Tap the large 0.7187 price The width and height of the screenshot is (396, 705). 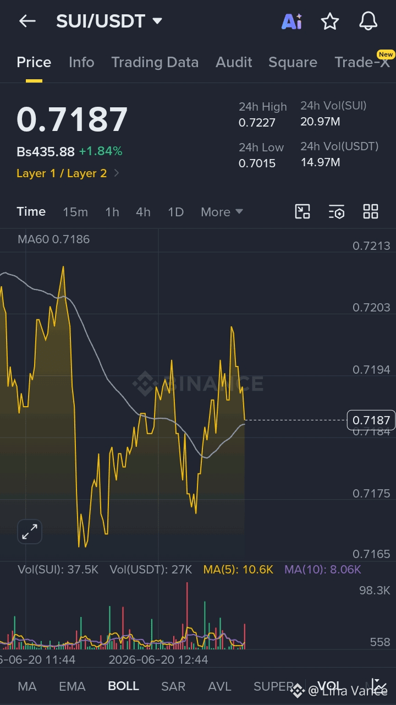click(x=72, y=119)
